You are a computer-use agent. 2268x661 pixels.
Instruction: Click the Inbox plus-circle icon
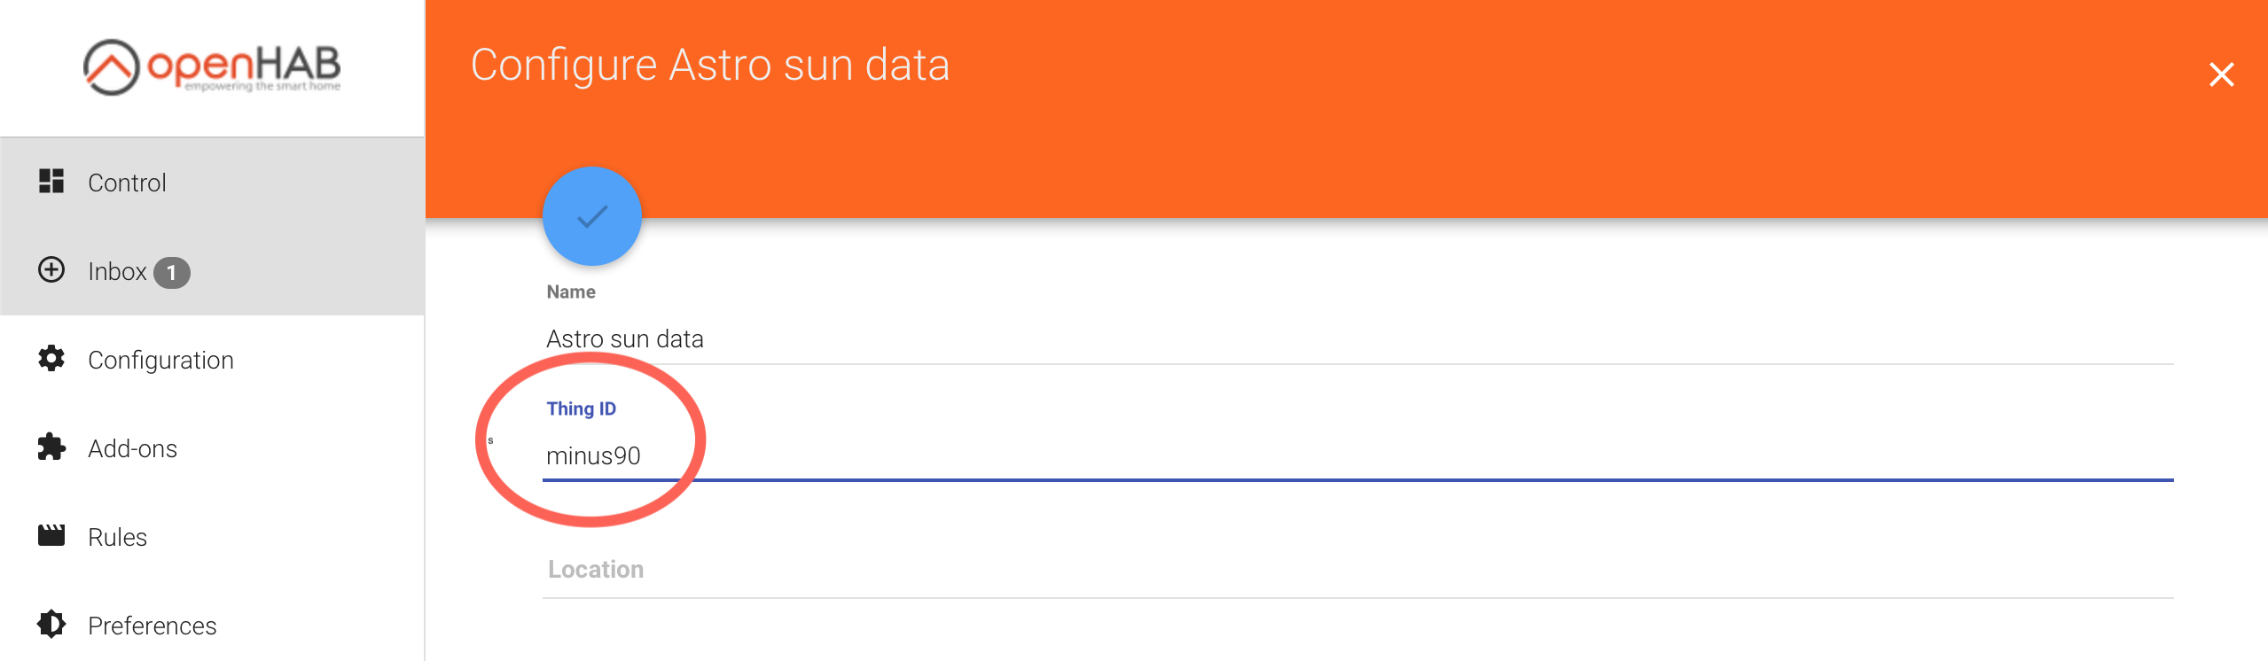pyautogui.click(x=51, y=269)
